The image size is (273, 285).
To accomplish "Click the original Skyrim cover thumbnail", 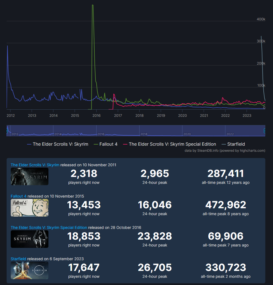I will pyautogui.click(x=29, y=177).
